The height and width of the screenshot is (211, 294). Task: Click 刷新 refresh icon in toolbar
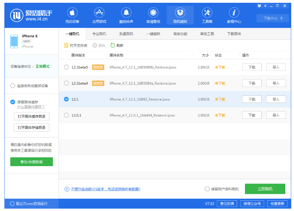[113, 46]
